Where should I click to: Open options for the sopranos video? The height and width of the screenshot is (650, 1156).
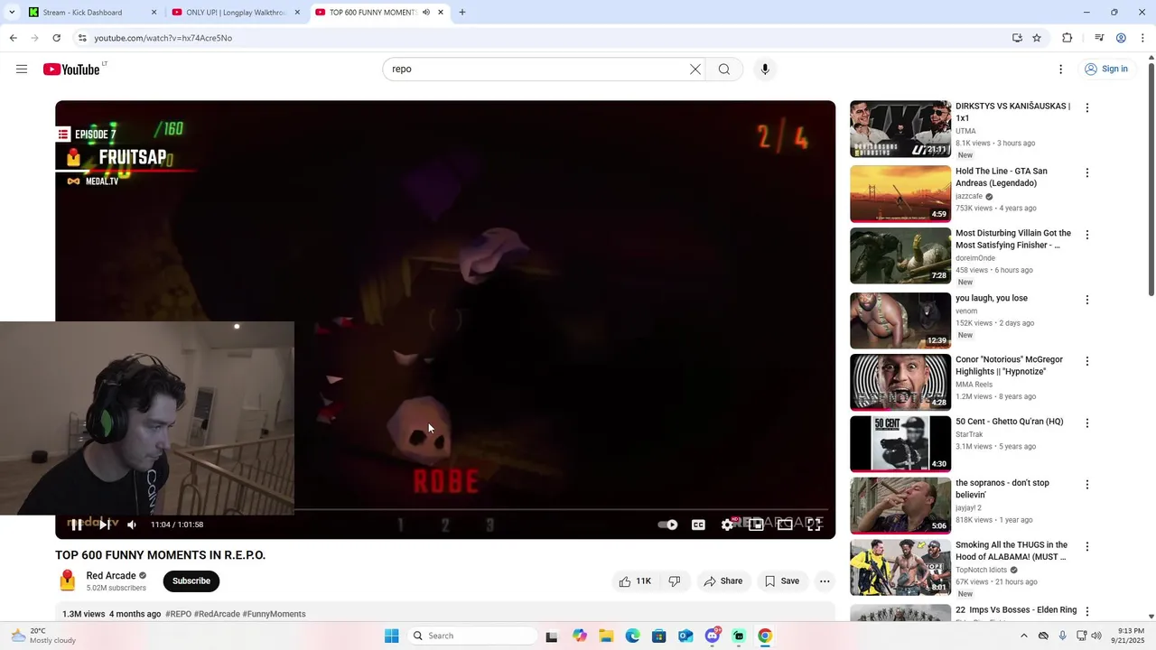1087,485
